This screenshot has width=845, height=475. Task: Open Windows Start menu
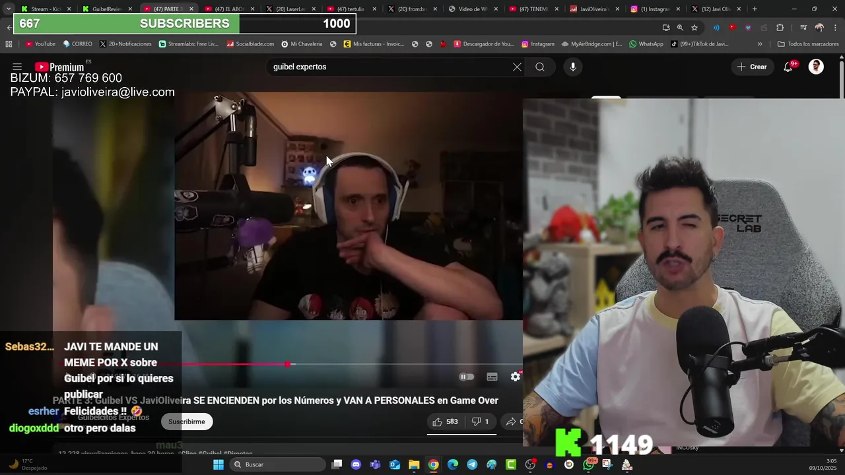pos(219,464)
